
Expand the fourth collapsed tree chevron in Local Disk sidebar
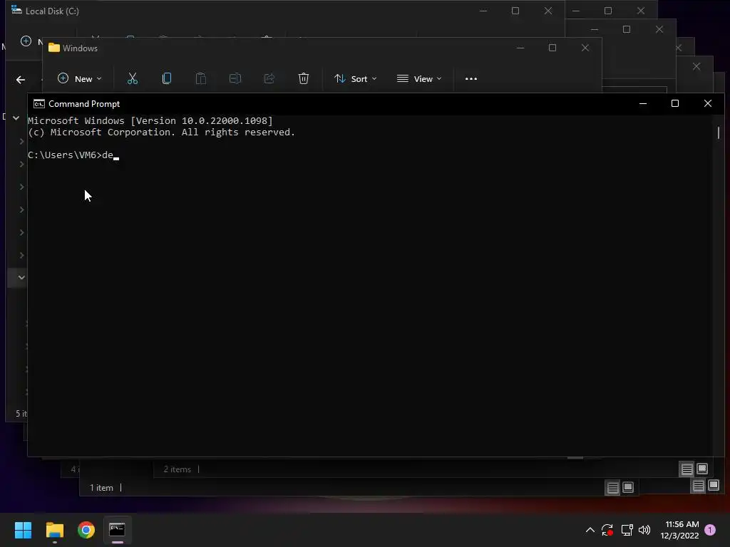[x=21, y=210]
